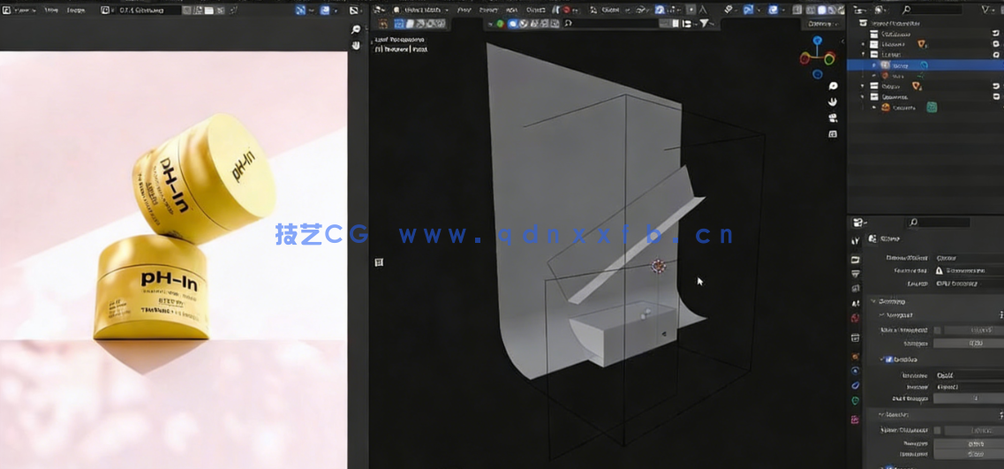Open the viewport Denoiser dropdown
Image resolution: width=1004 pixels, height=469 pixels.
coord(969,375)
